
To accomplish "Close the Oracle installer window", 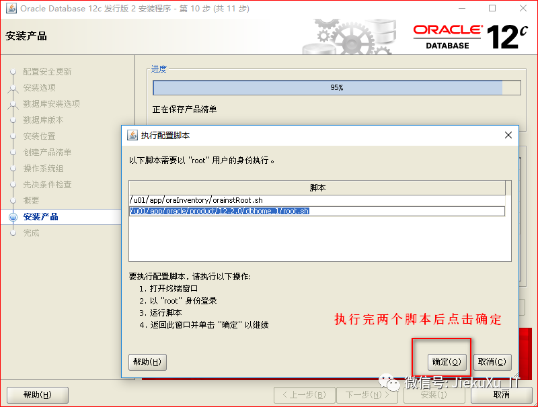I will (x=523, y=8).
